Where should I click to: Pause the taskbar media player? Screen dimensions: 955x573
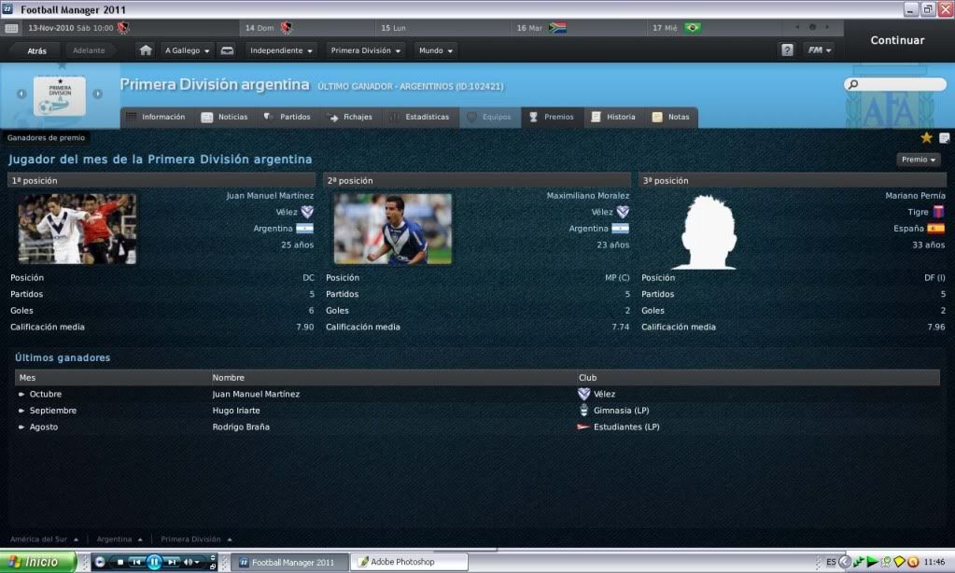[x=154, y=562]
